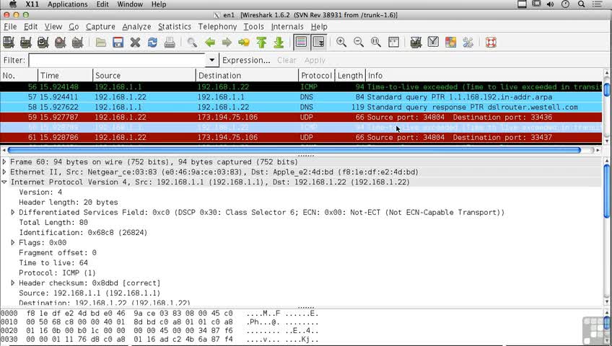Edit capture filters icon
The width and height of the screenshot is (612, 346).
[x=416, y=42]
